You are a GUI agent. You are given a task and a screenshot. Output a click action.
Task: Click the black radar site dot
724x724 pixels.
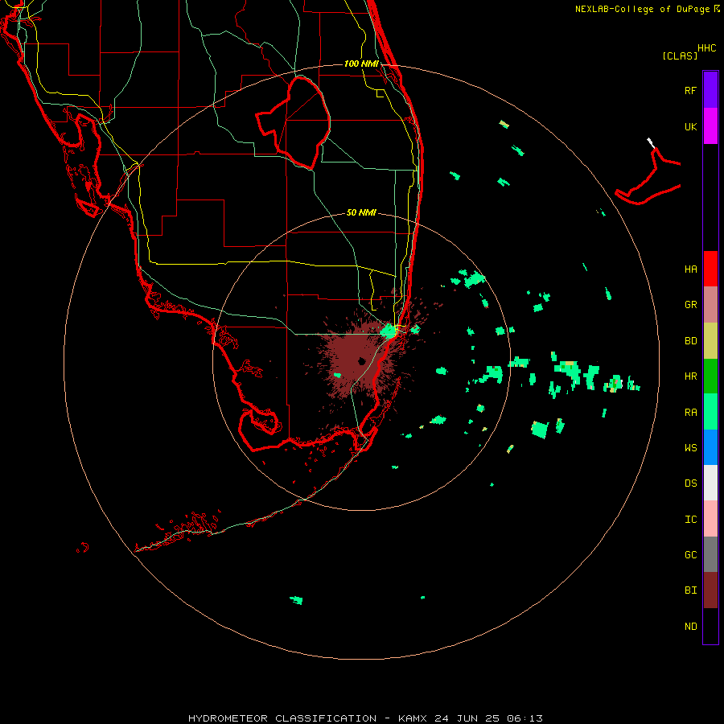point(361,361)
